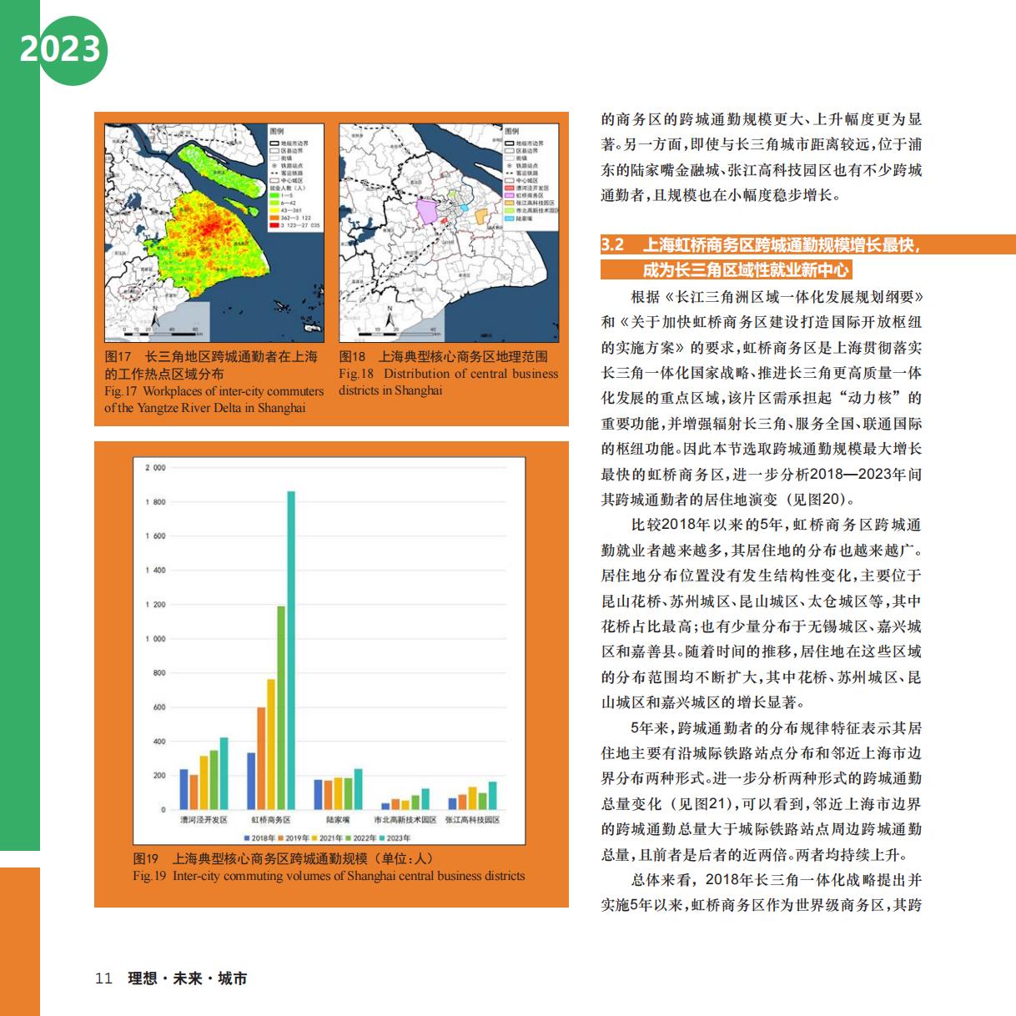Click the 2021年 yellow legend swatch

[x=314, y=838]
